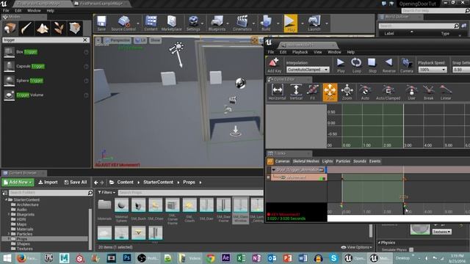Collapse the Door_Trigger_Animation group
470x264 pixels.
[273, 169]
